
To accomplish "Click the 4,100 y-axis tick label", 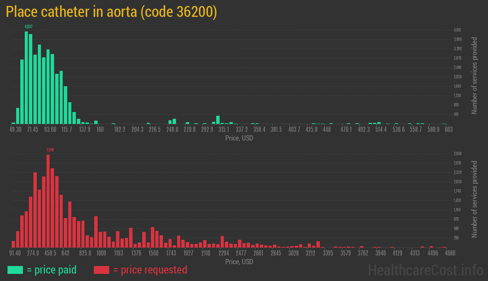I will [457, 30].
